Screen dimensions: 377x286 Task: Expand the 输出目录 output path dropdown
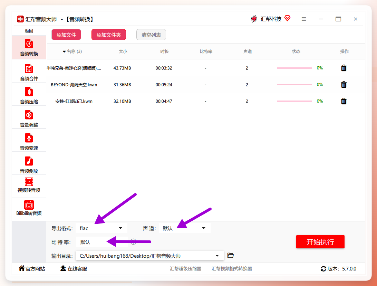click(x=150, y=256)
